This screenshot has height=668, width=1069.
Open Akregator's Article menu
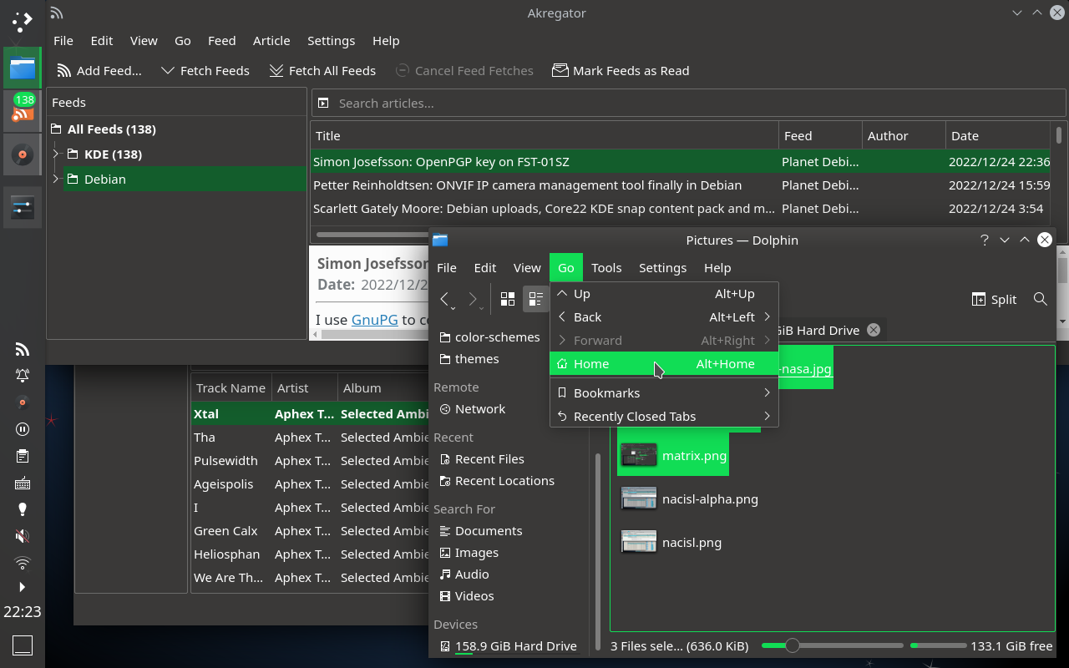pos(271,41)
